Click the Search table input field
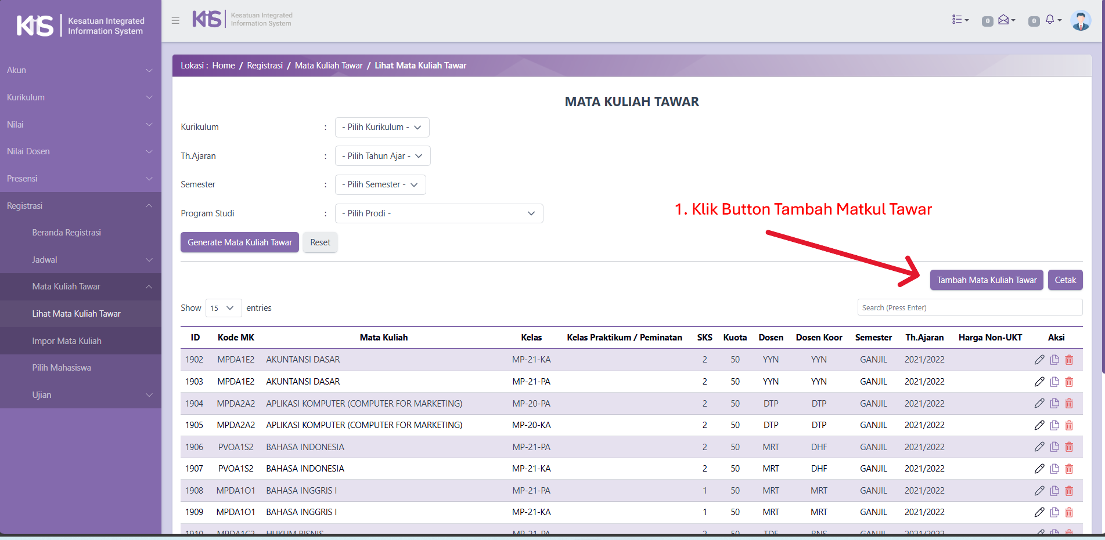Viewport: 1105px width, 540px height. [969, 308]
